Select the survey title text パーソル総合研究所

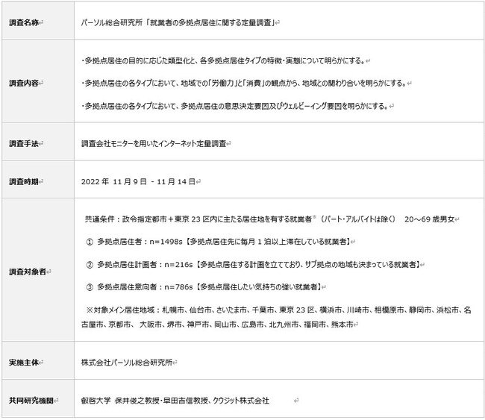click(179, 23)
